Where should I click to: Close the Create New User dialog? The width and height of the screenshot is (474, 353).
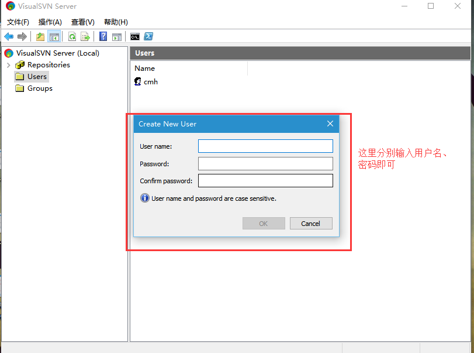coord(330,124)
